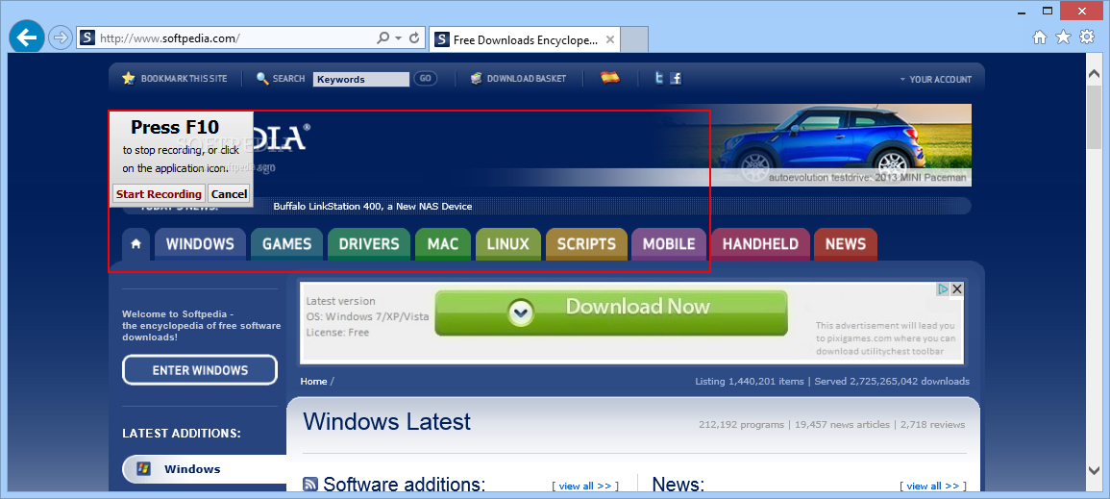Open the MOBILE category tab

668,244
